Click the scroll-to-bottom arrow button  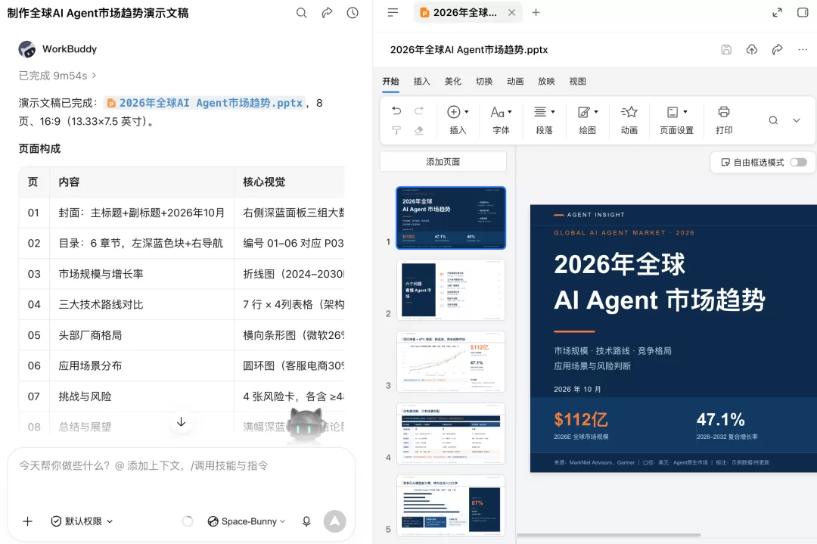click(x=182, y=421)
